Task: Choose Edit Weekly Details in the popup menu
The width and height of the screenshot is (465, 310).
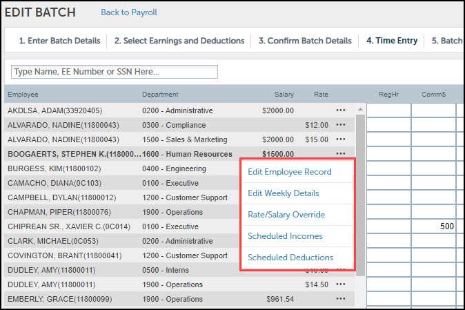Action: click(284, 193)
